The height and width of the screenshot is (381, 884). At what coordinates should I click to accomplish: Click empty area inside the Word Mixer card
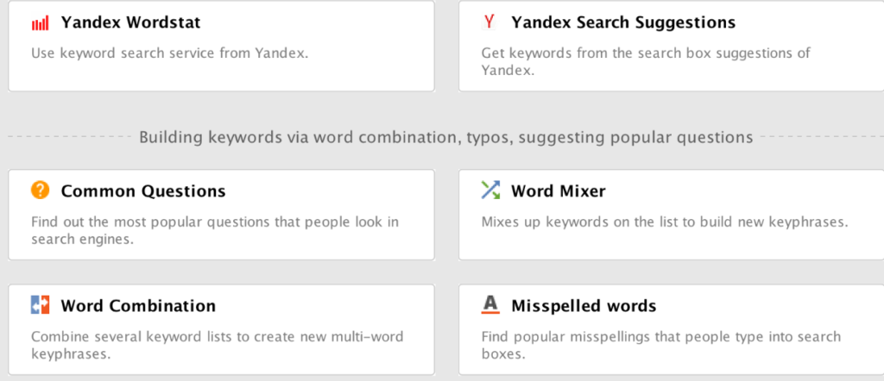(671, 245)
